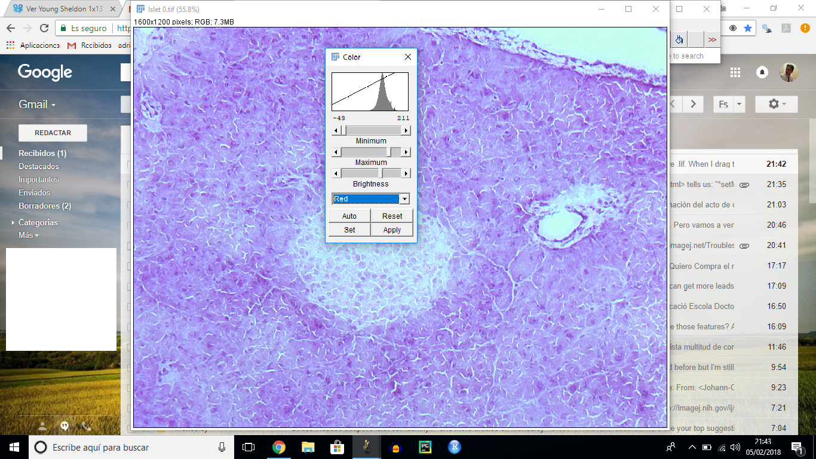Click the right arrow of Brightness scrollbar
816x459 pixels.
click(x=406, y=174)
